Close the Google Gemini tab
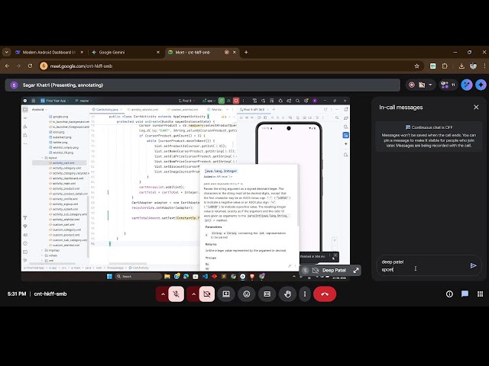Screen dimensions: 489x366 pos(158,53)
